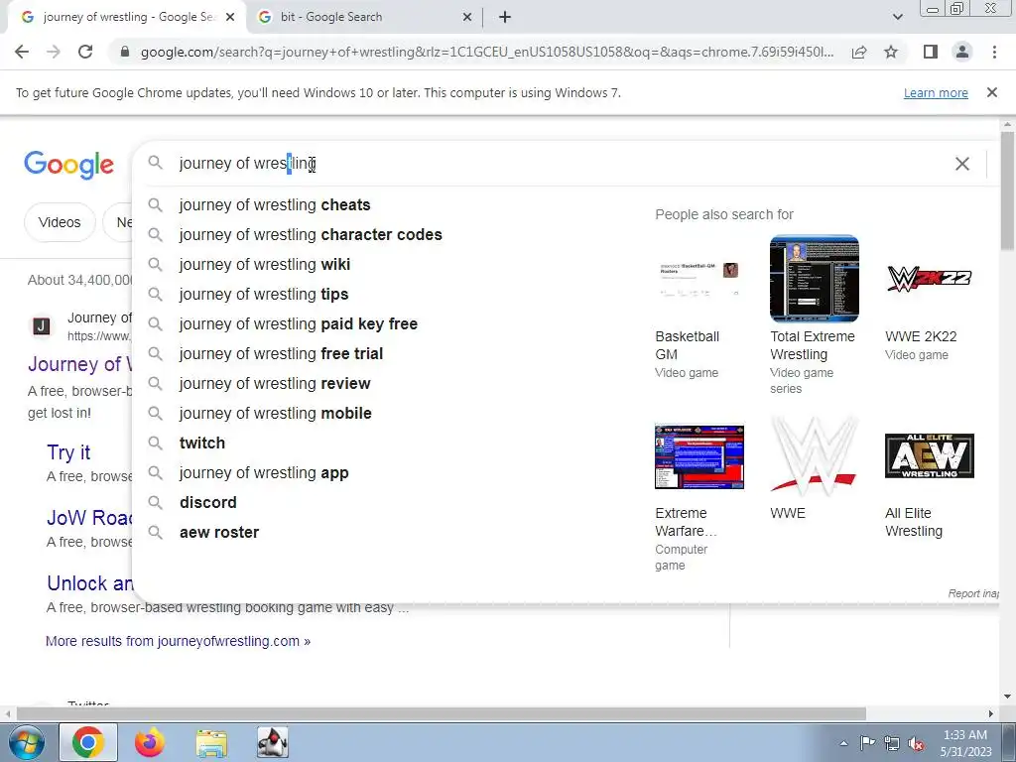Click the magnifier icon in search box

point(156,163)
